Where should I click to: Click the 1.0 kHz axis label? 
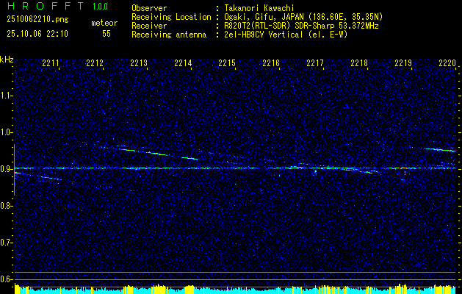[6, 132]
